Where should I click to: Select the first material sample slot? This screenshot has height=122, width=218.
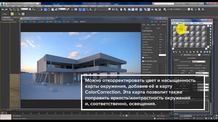coord(175,28)
